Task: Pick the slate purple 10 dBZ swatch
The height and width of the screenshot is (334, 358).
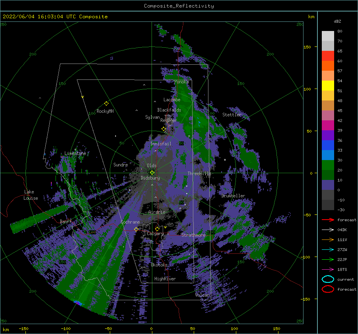Action: (x=328, y=185)
